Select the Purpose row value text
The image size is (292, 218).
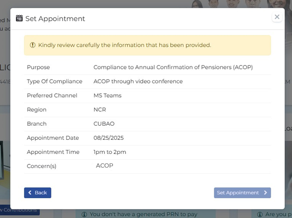[173, 67]
